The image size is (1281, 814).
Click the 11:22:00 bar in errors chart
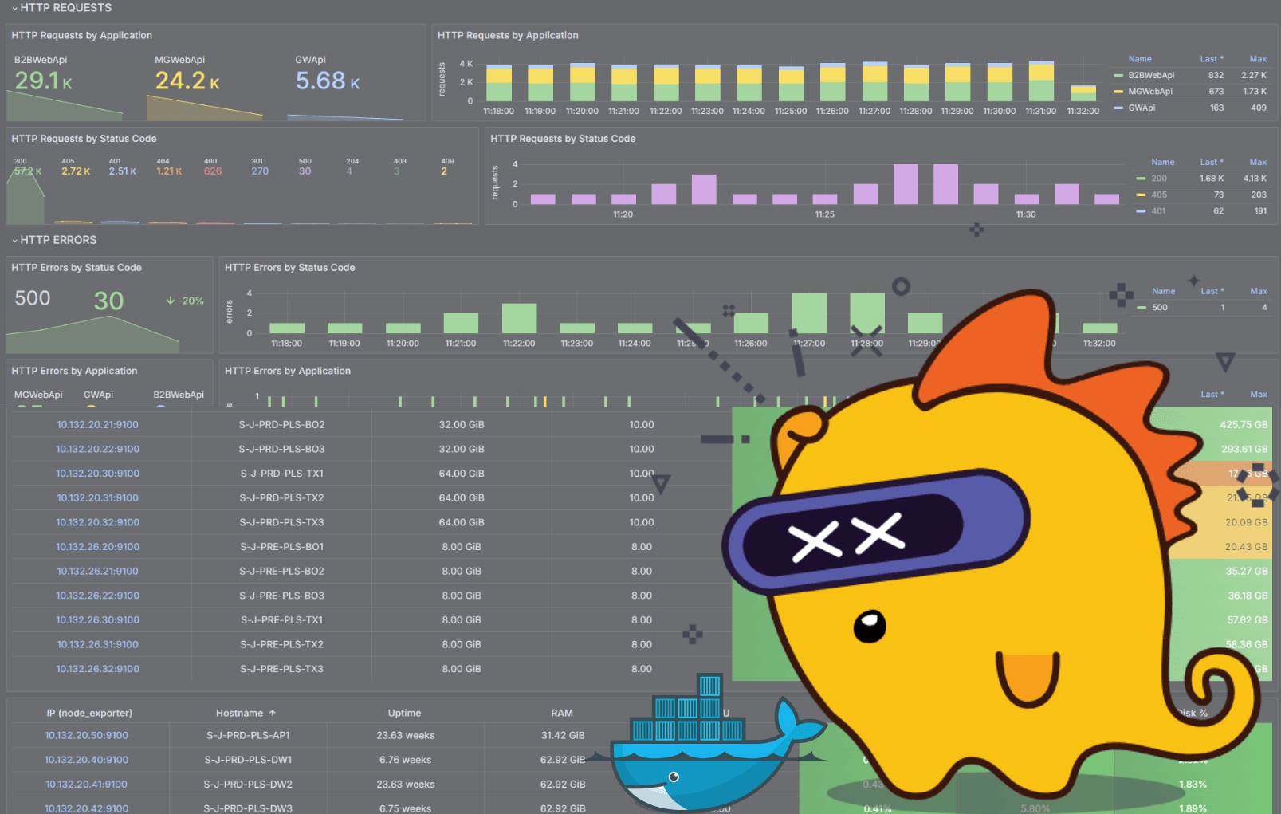tap(519, 318)
